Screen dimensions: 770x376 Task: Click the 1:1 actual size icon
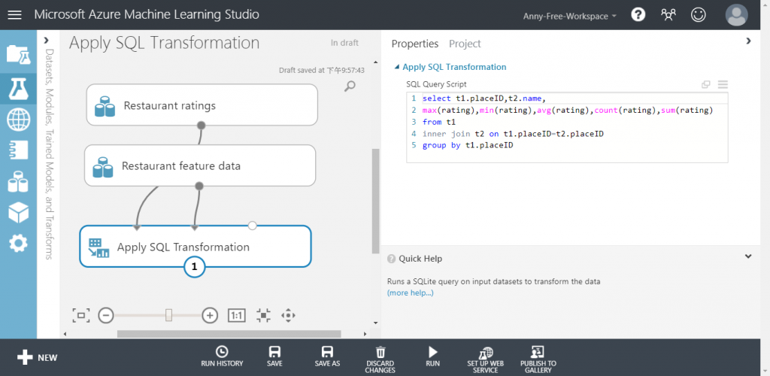pos(236,315)
